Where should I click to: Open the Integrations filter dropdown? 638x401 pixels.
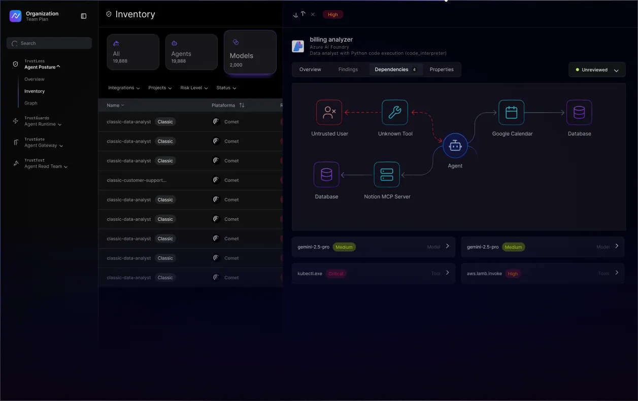click(124, 88)
